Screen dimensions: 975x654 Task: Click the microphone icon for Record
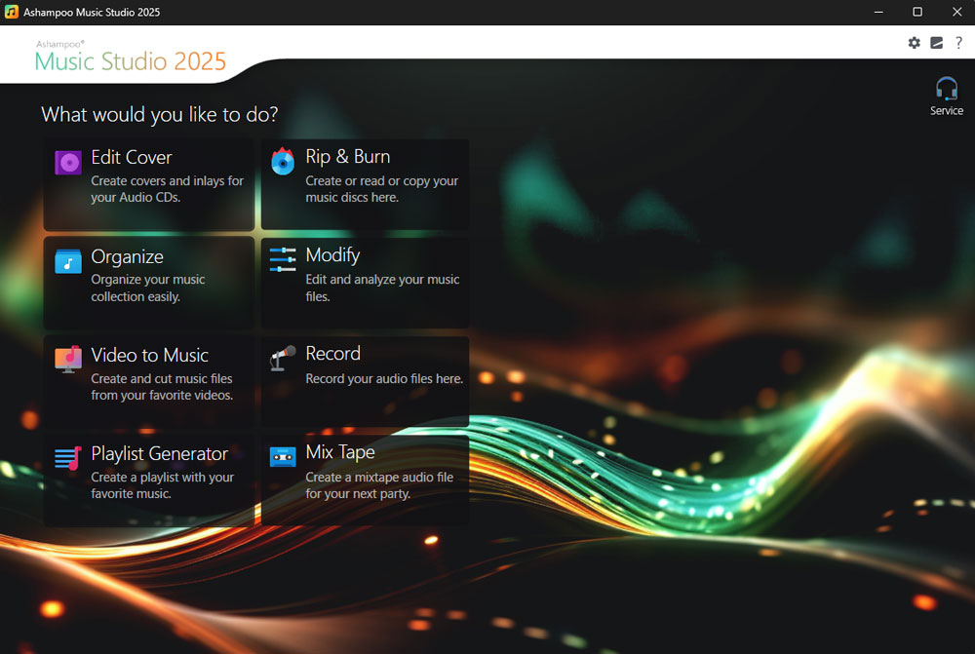click(283, 358)
